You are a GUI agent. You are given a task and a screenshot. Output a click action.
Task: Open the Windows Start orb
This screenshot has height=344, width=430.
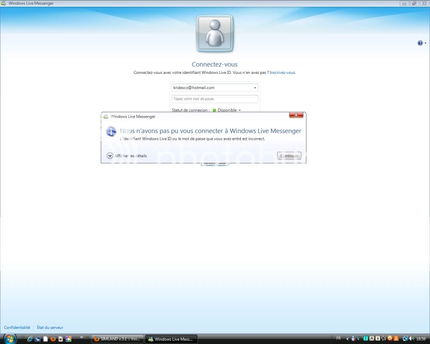pyautogui.click(x=10, y=339)
